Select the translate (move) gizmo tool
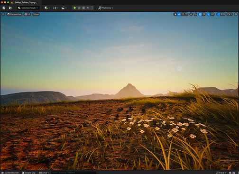The width and height of the screenshot is (239, 174). (x=179, y=14)
